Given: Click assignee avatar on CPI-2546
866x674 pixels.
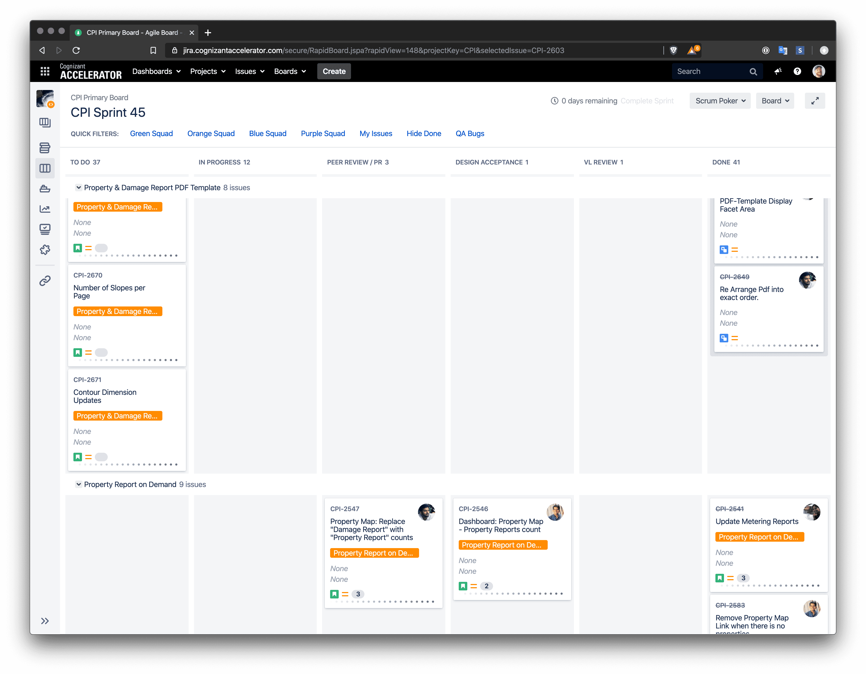Looking at the screenshot, I should coord(555,512).
